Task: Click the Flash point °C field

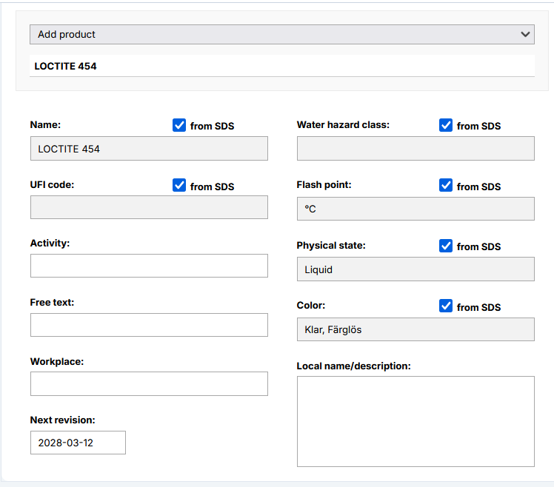Action: click(x=415, y=209)
